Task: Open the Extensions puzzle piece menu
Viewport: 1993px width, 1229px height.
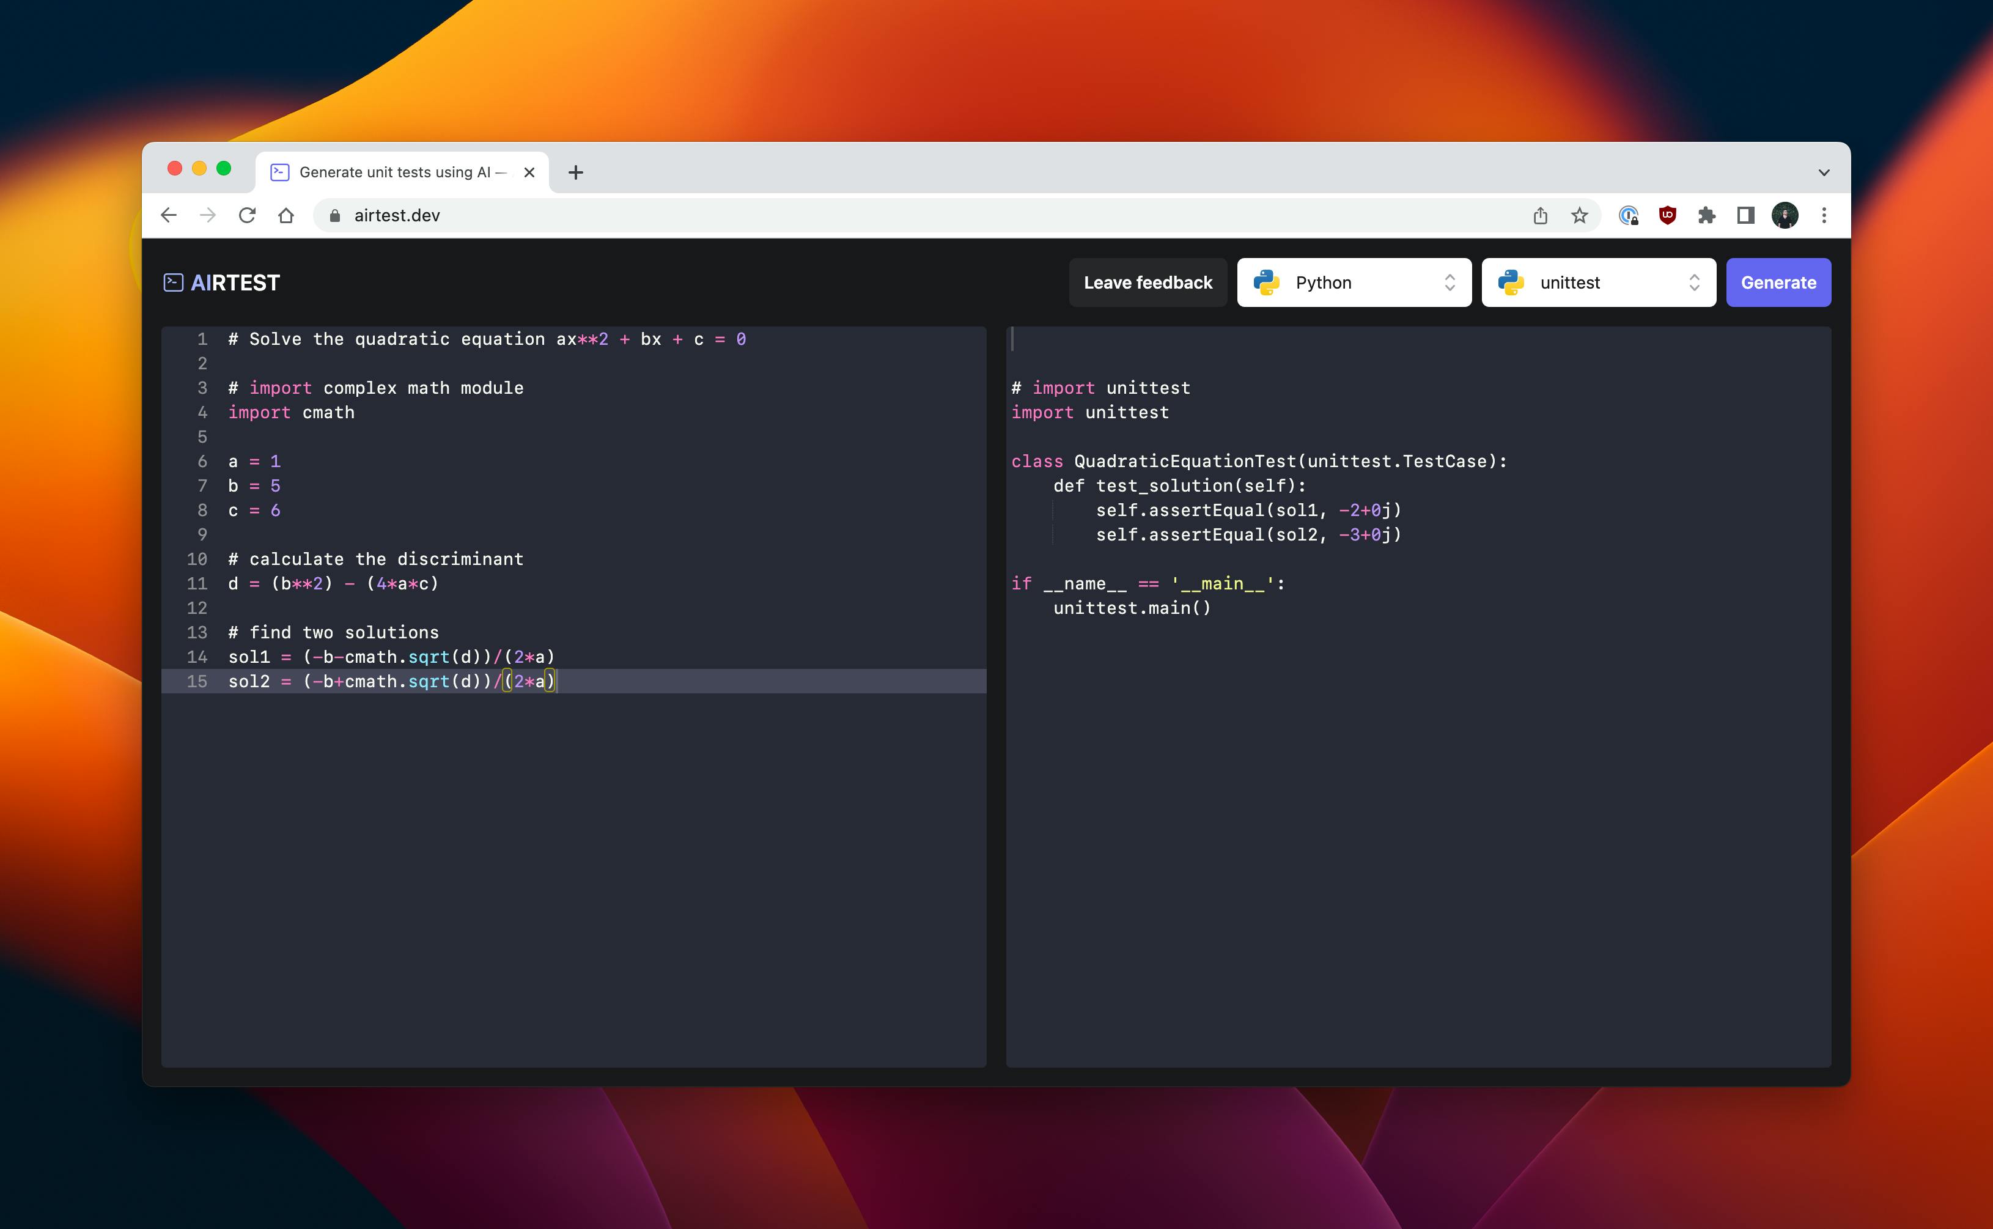Action: point(1706,215)
